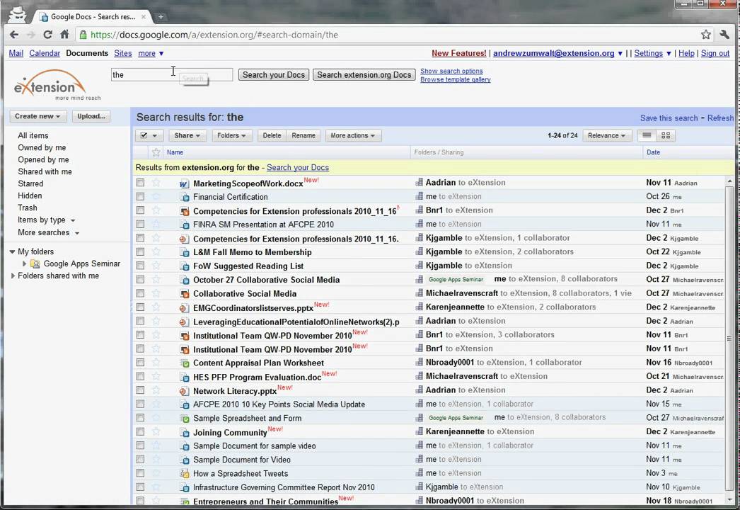Open Chrome wrench settings menu
Viewport: 740px width, 510px height.
click(x=724, y=35)
